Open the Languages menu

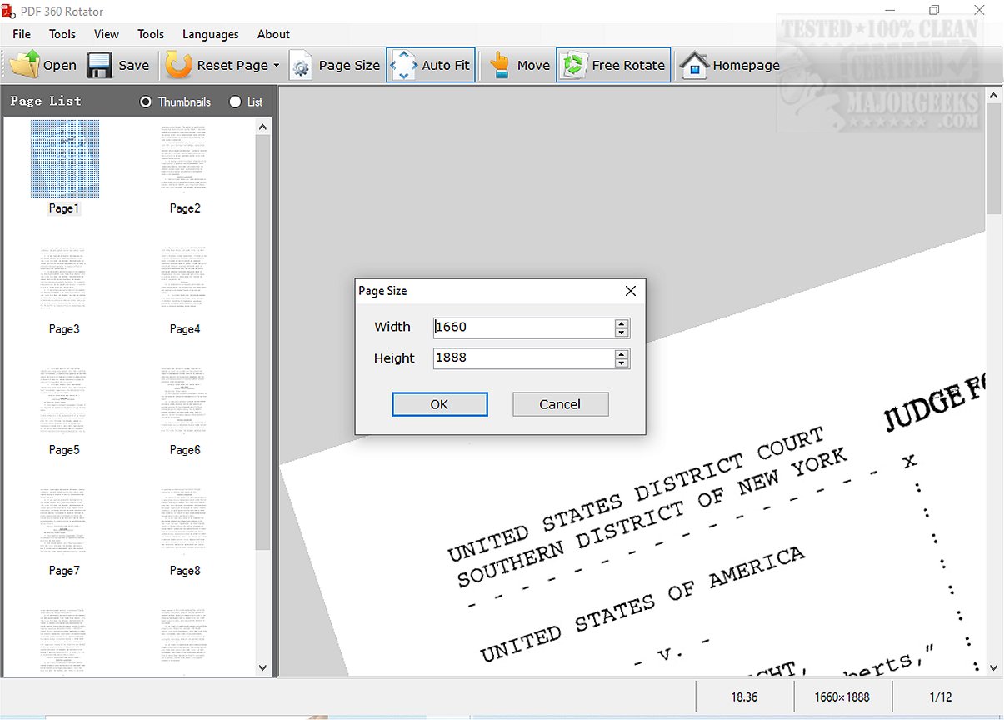pyautogui.click(x=211, y=34)
